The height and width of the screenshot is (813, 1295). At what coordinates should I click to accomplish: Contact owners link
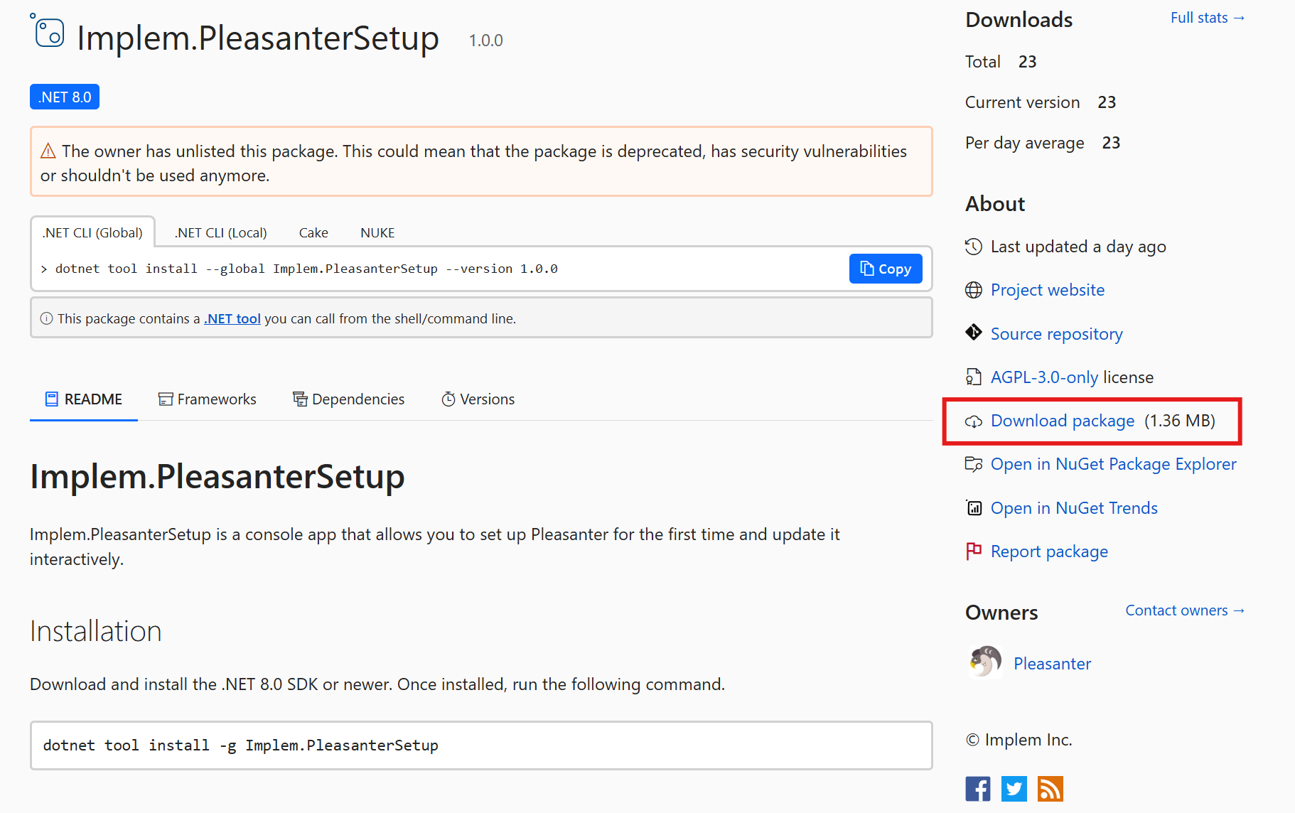[1185, 610]
